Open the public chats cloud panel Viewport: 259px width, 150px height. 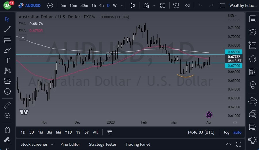tap(253, 101)
